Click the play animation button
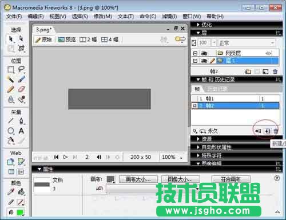The height and width of the screenshot is (220, 286). (65, 157)
